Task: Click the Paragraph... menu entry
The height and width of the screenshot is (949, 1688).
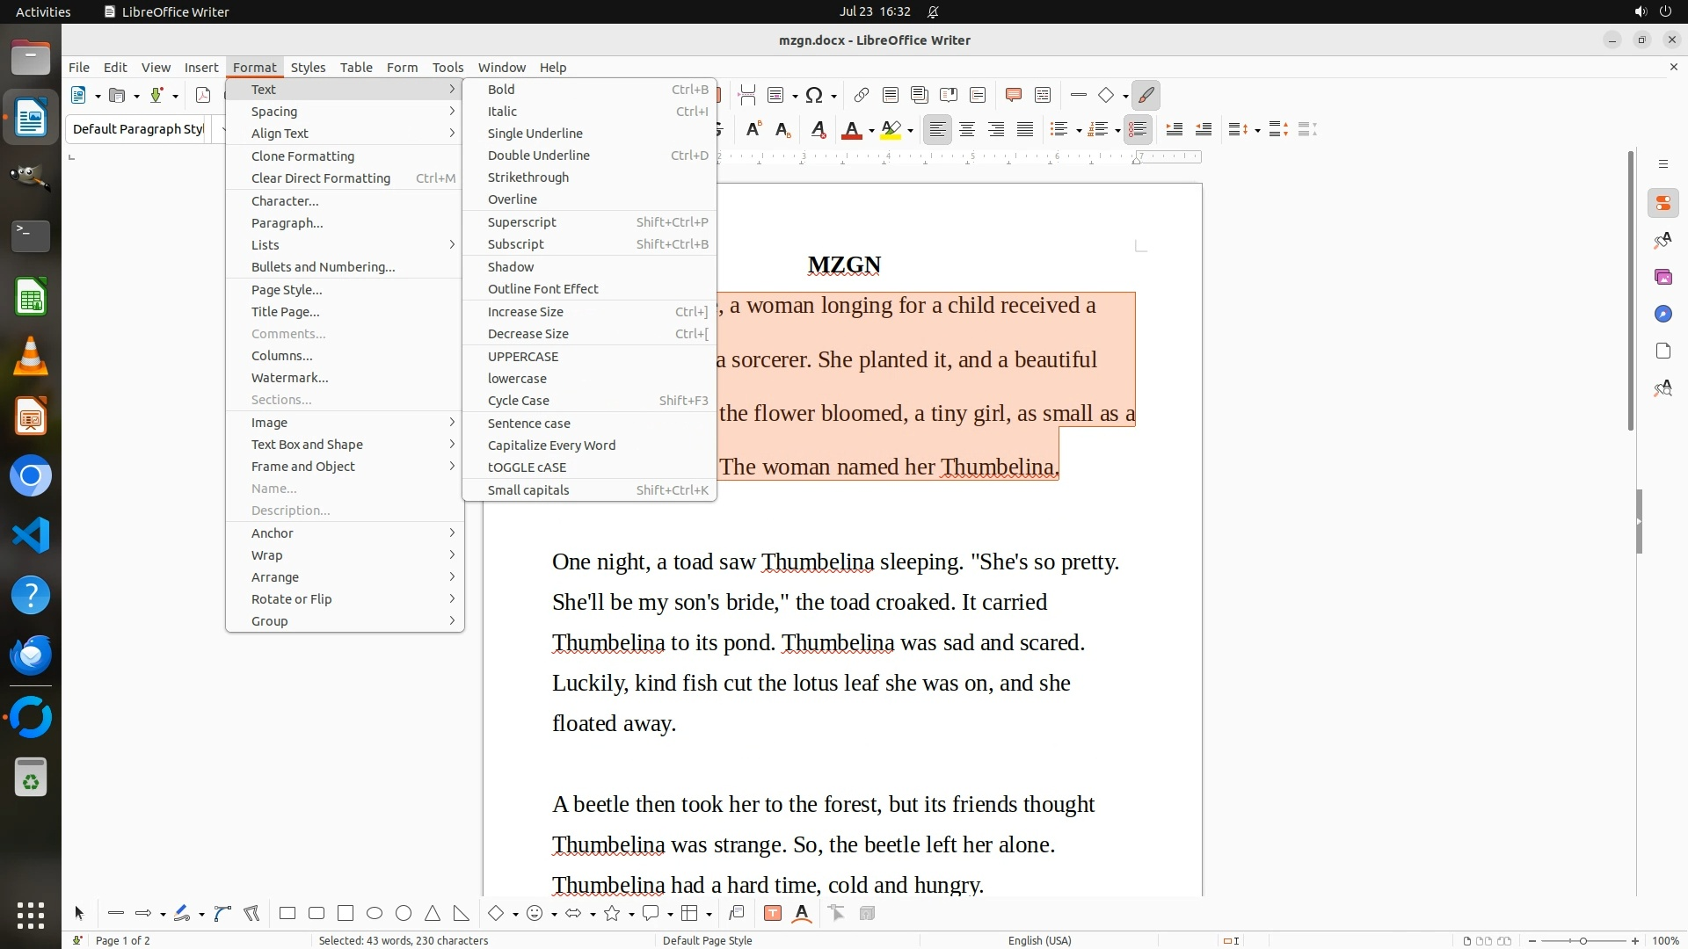Action: click(x=287, y=223)
